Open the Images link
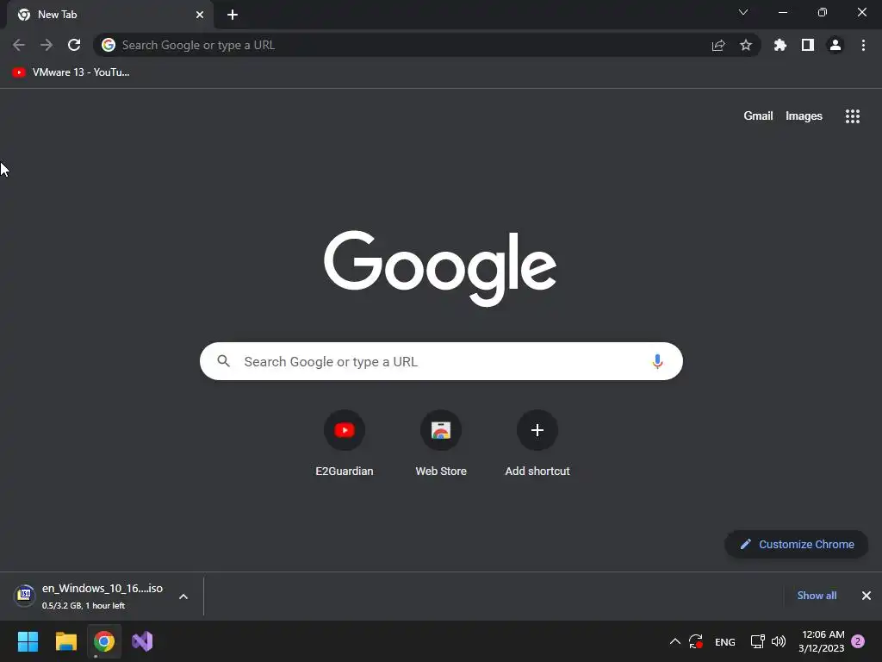Viewport: 882px width, 662px height. [x=804, y=116]
